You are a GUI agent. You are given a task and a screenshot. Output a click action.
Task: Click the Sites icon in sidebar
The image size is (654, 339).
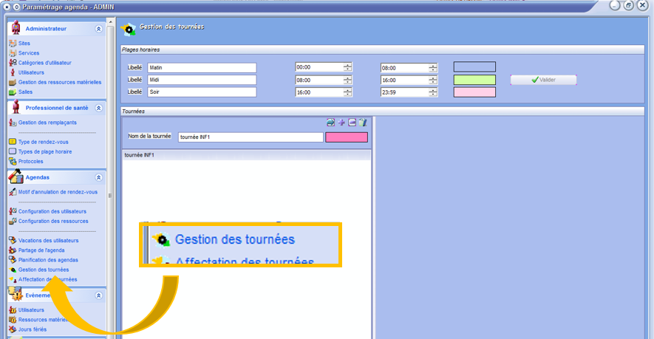13,44
